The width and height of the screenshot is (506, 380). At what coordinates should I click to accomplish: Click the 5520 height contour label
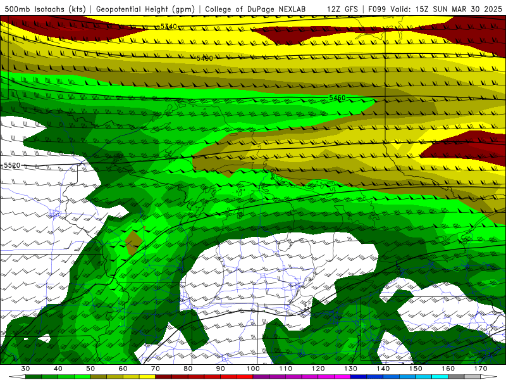click(x=12, y=165)
